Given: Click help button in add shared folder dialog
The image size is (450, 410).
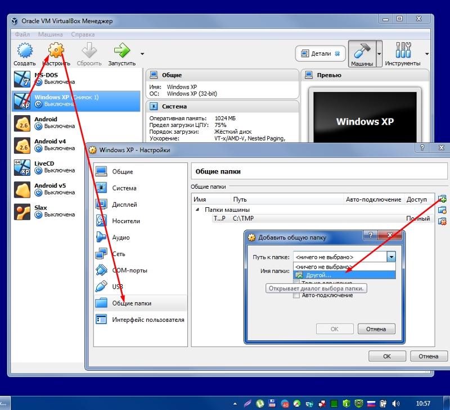Looking at the screenshot, I should point(371,235).
